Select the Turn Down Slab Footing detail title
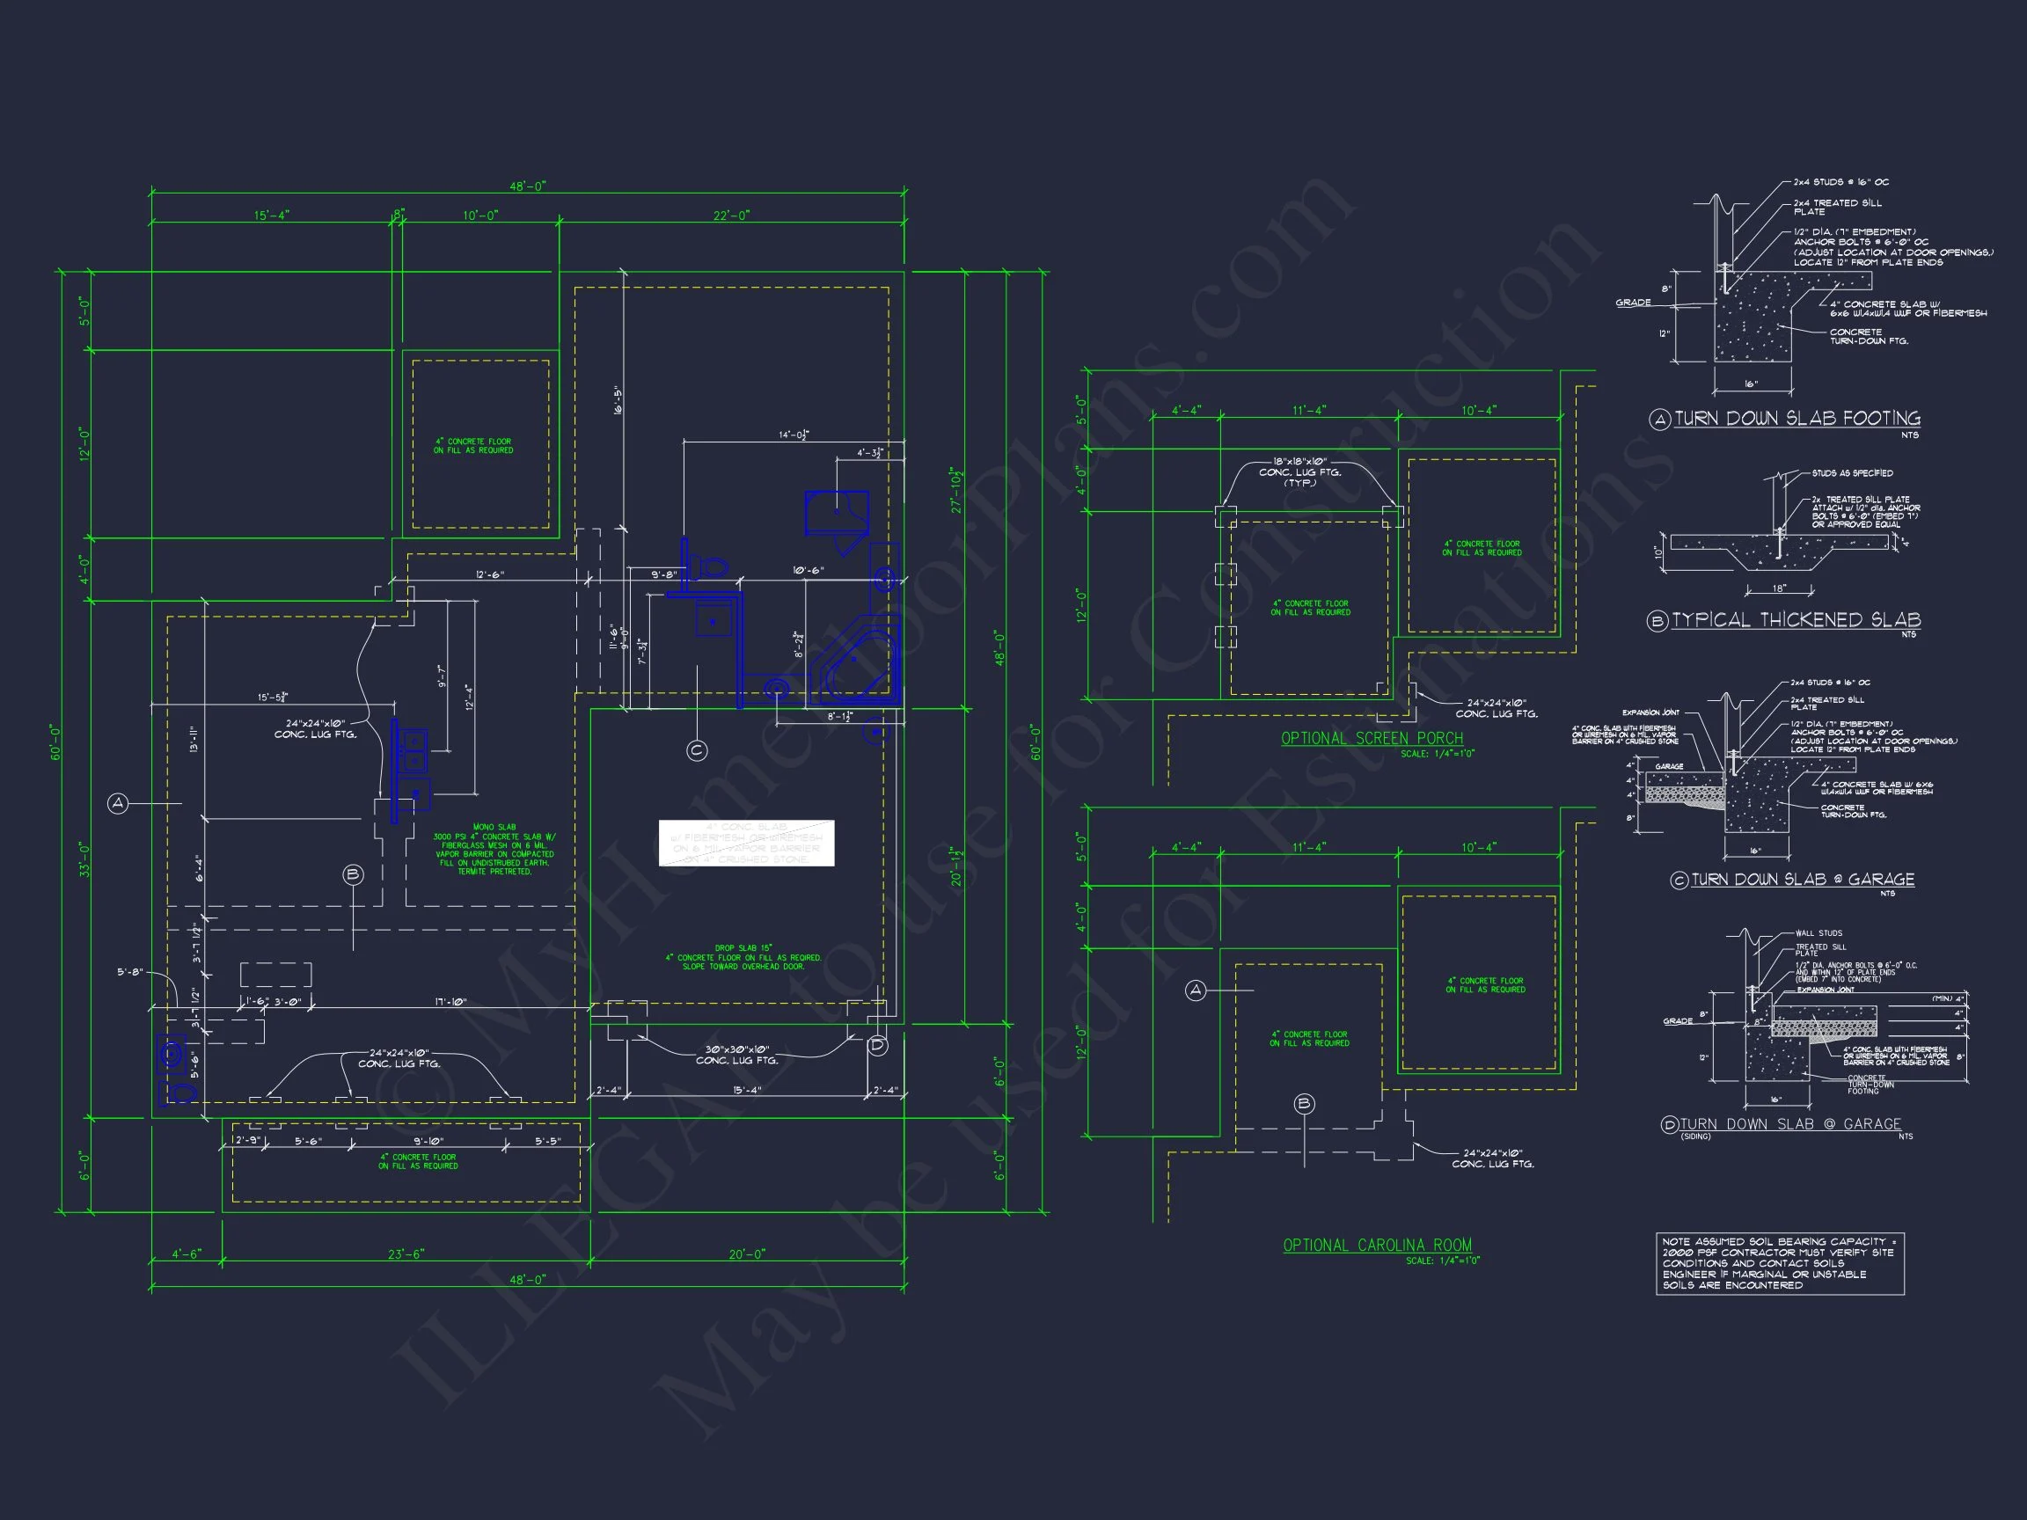 click(1797, 419)
